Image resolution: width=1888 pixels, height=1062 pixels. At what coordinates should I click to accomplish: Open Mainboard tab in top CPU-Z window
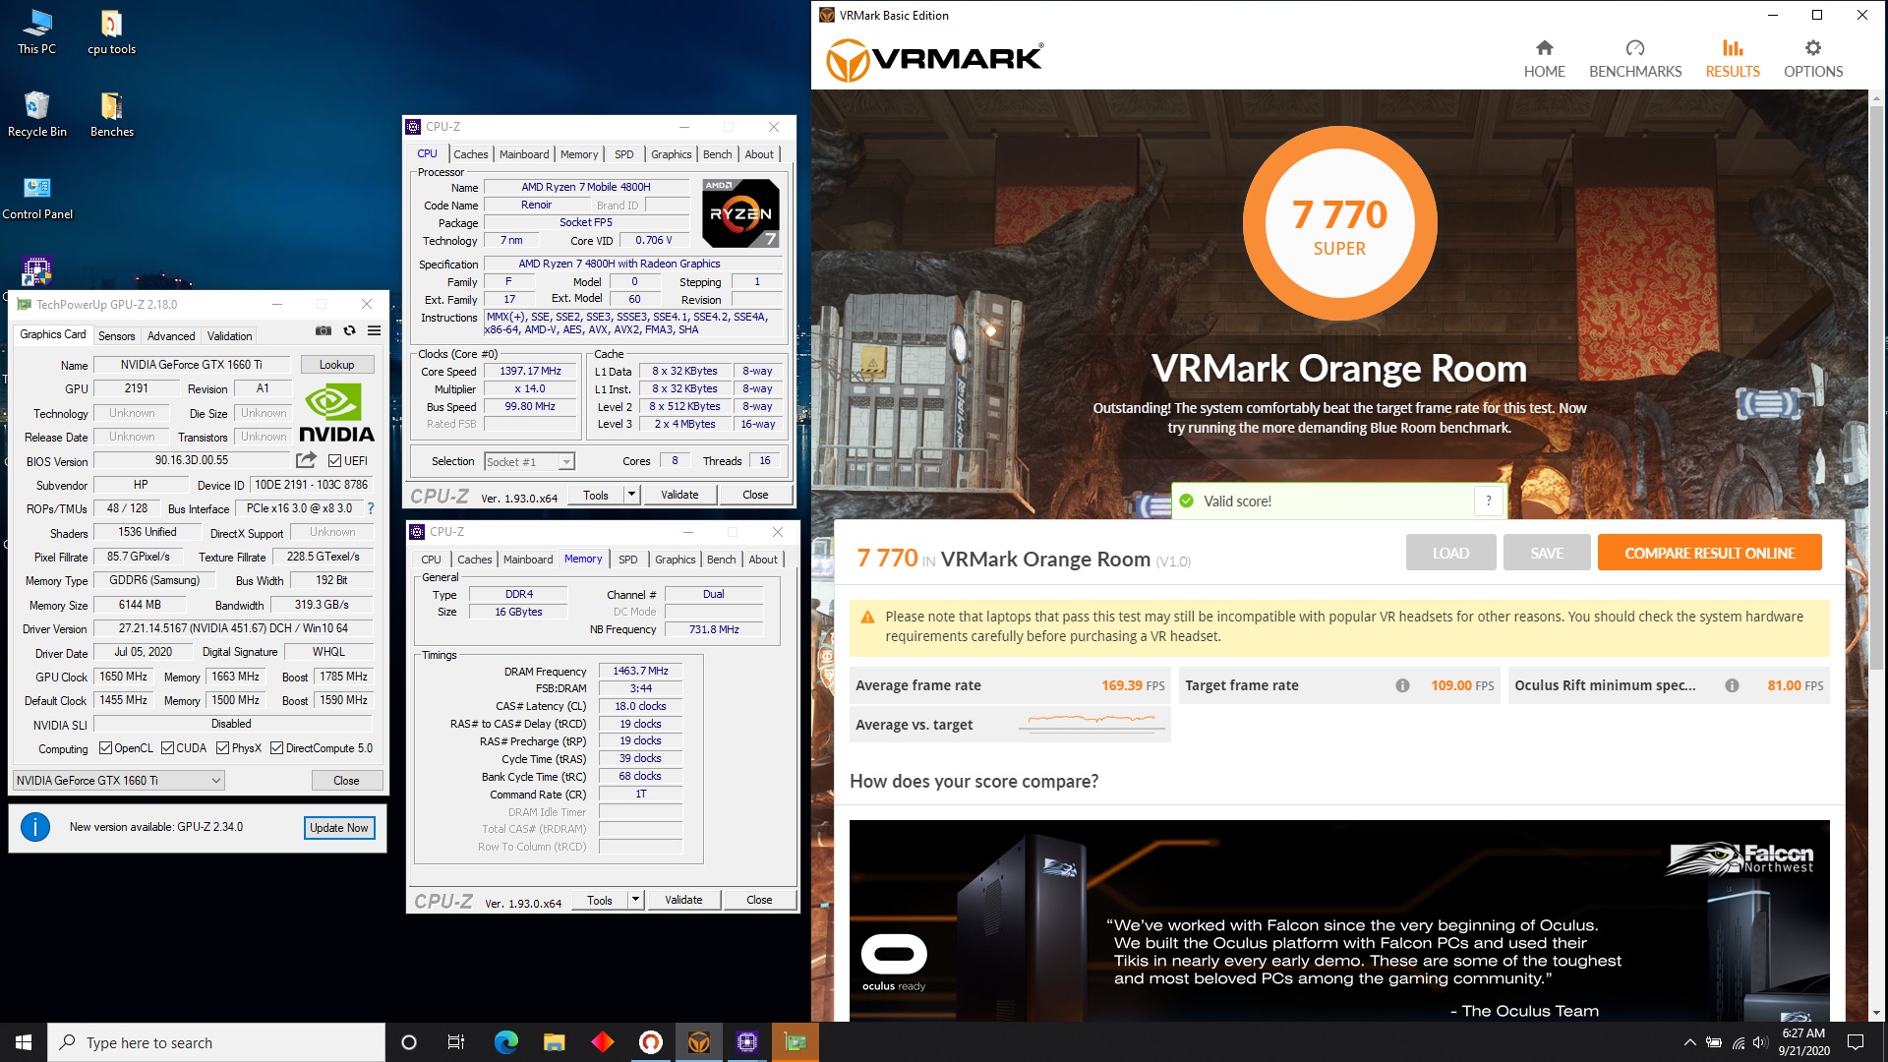point(524,154)
